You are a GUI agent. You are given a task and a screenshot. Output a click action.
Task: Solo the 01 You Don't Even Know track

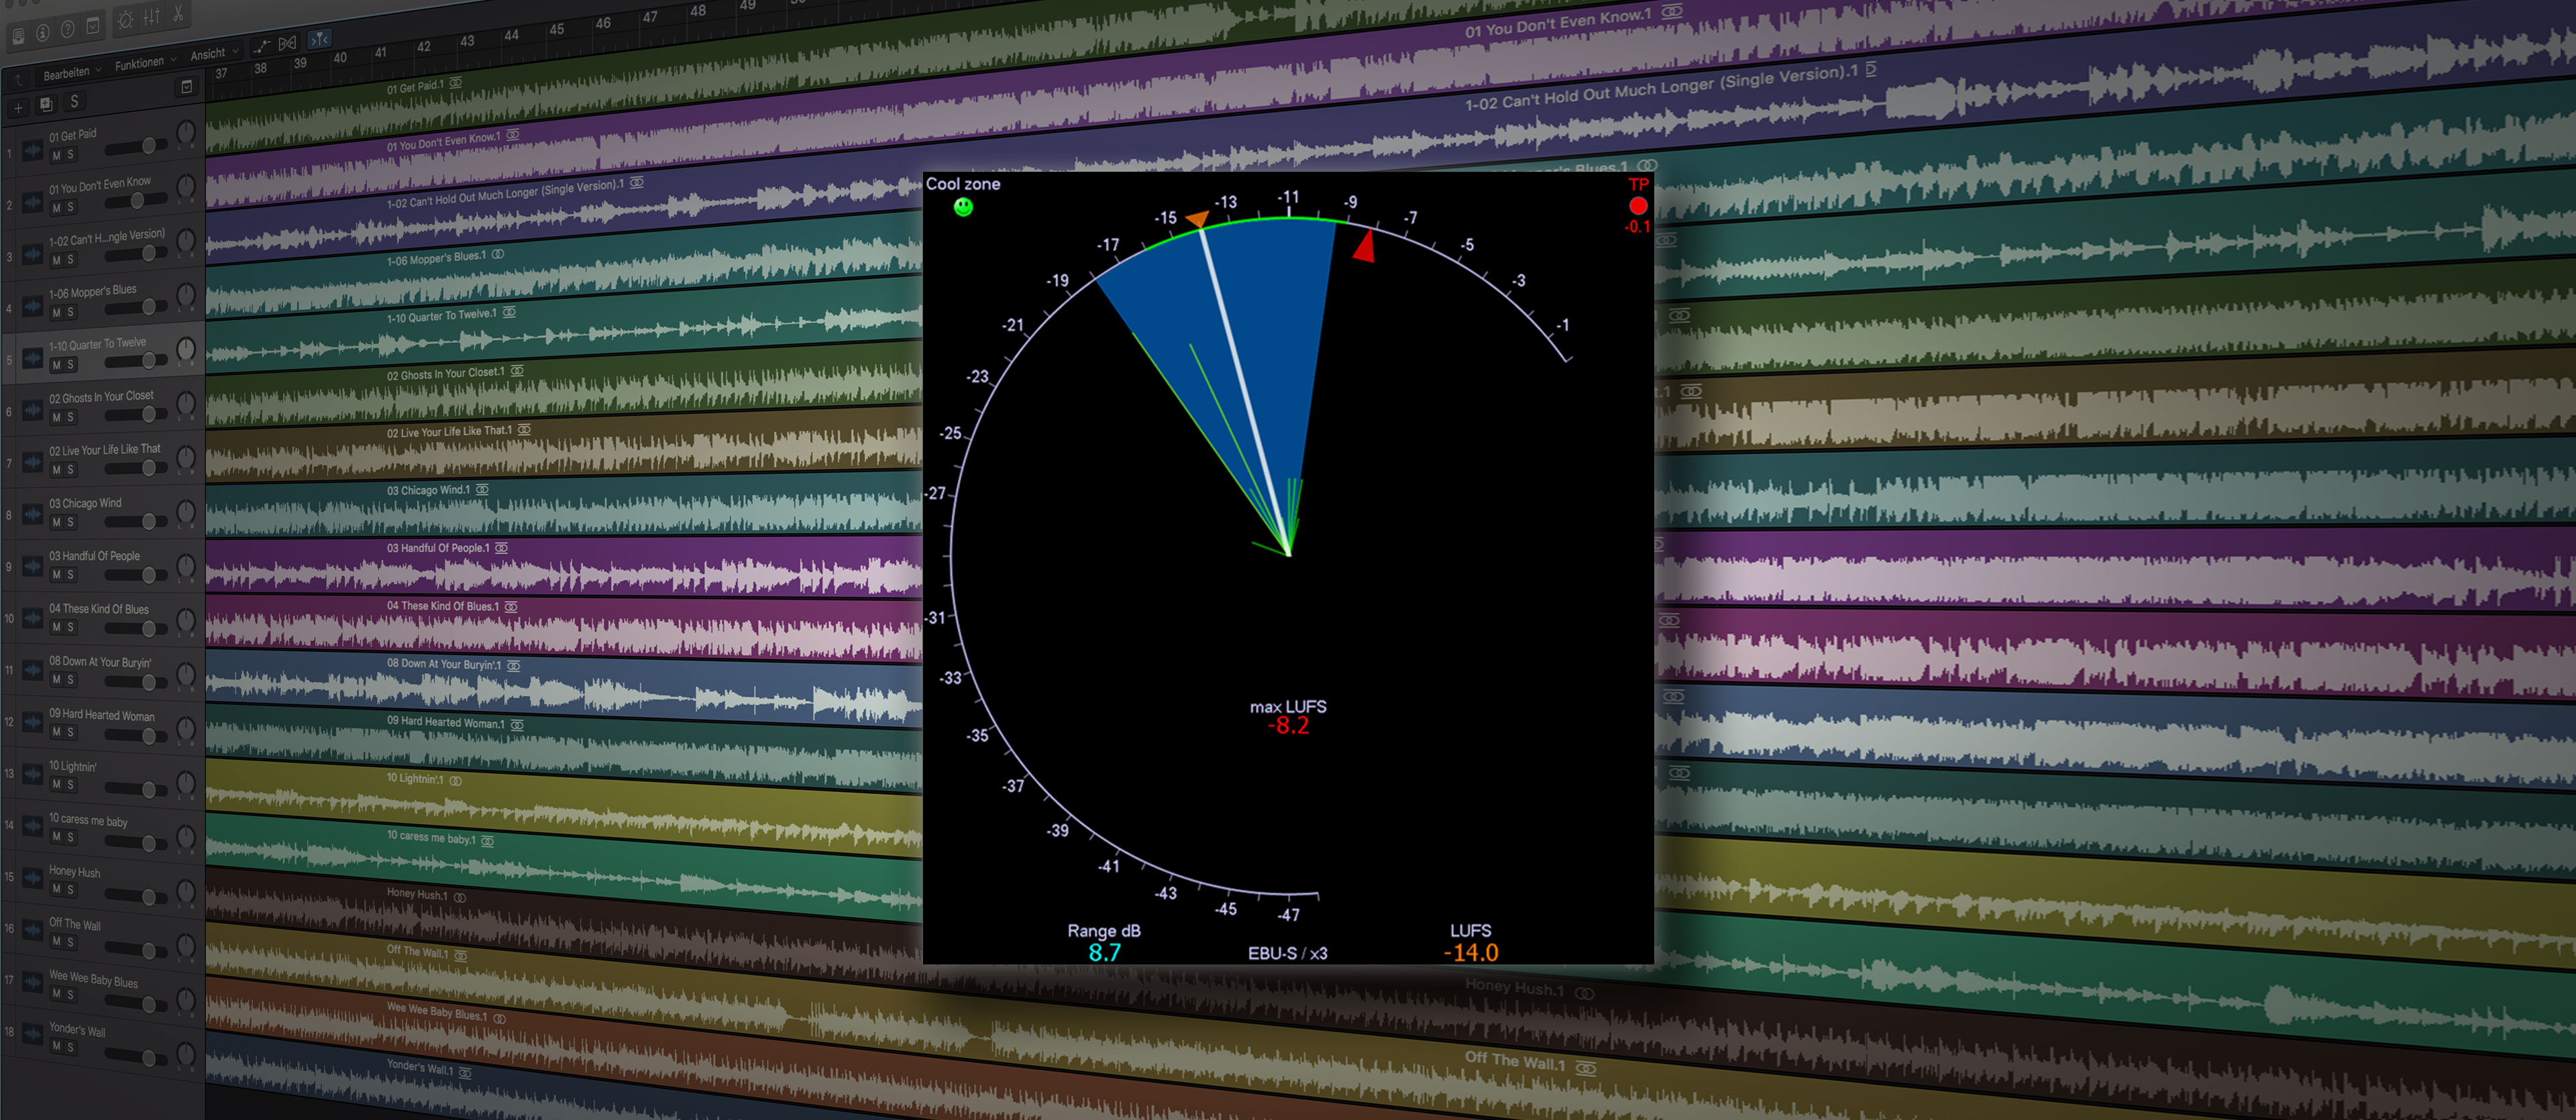tap(70, 208)
